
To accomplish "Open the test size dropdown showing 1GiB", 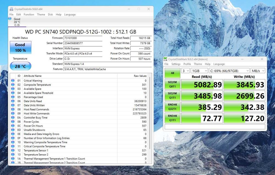I will tap(199, 71).
